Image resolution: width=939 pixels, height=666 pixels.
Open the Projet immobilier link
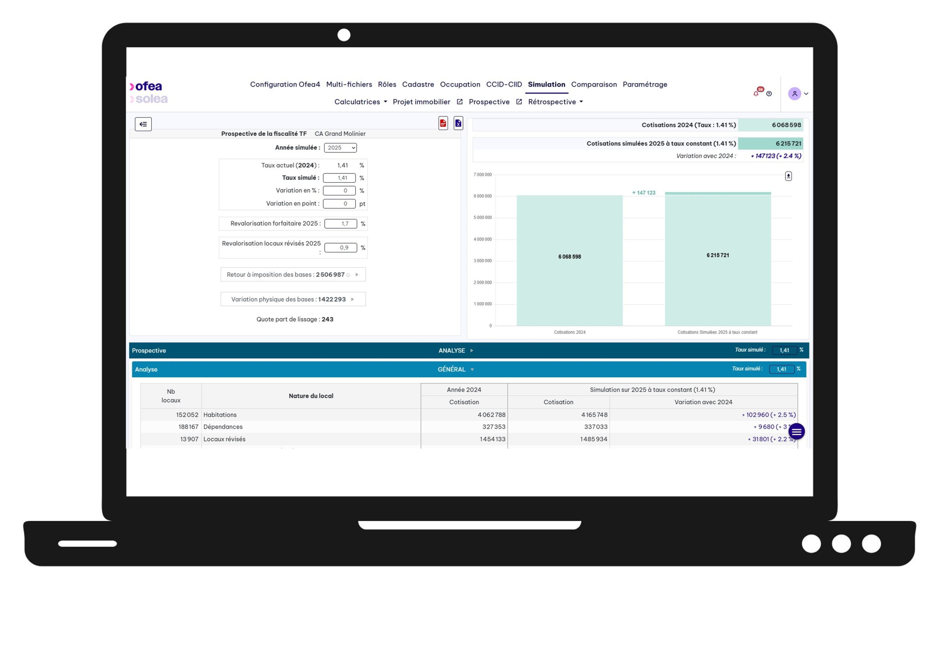[x=421, y=102]
